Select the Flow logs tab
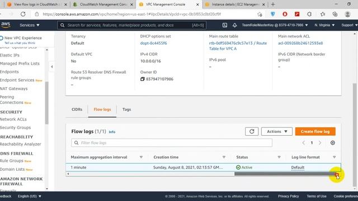This screenshot has width=358, height=201. coord(102,109)
